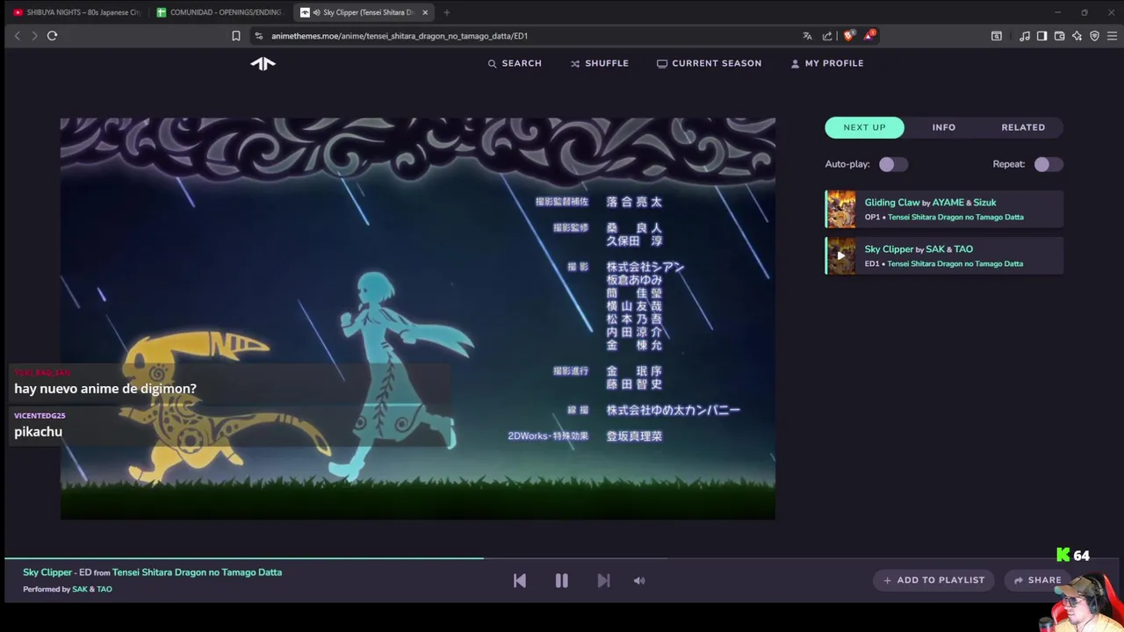Switch to the Info tab
The height and width of the screenshot is (632, 1124).
[x=944, y=127]
